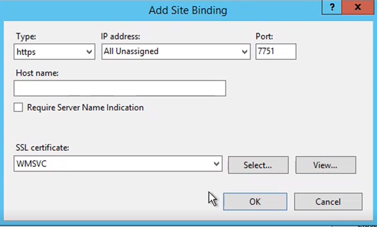Click the Cancel button
This screenshot has height=227, width=377.
(x=328, y=201)
